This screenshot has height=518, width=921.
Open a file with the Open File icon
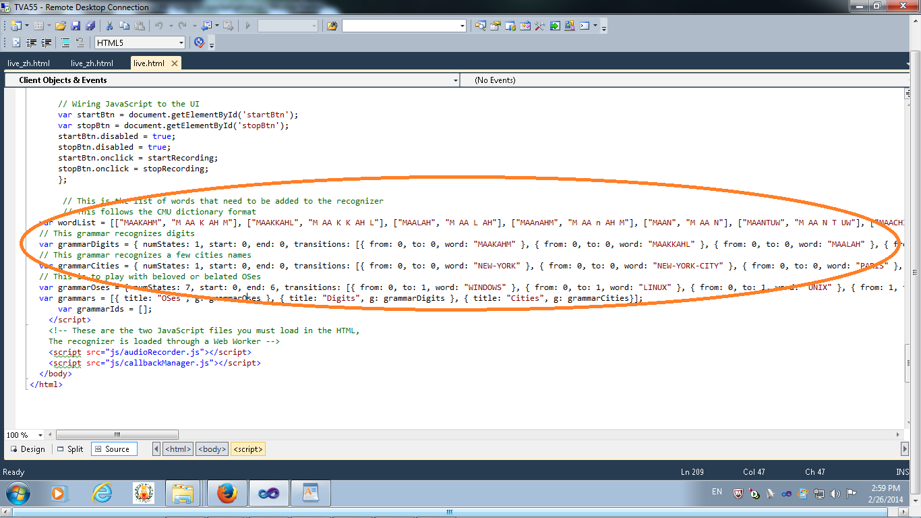(61, 26)
